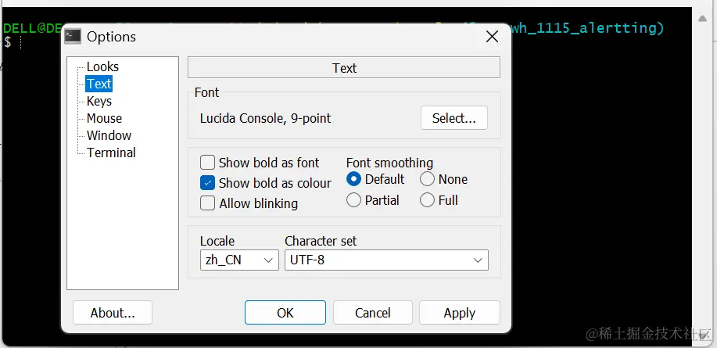Pick Full font smoothing option
Image resolution: width=717 pixels, height=348 pixels.
coord(427,200)
